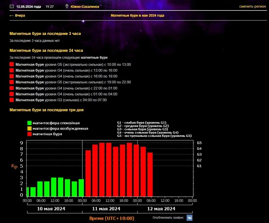Image resolution: width=269 pixels, height=223 pixels.
Task: Go to yesterday via '← Вчера' link
Action: 17,15
